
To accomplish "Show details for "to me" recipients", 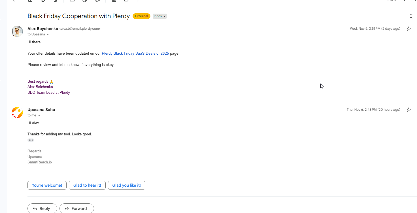I will click(39, 116).
